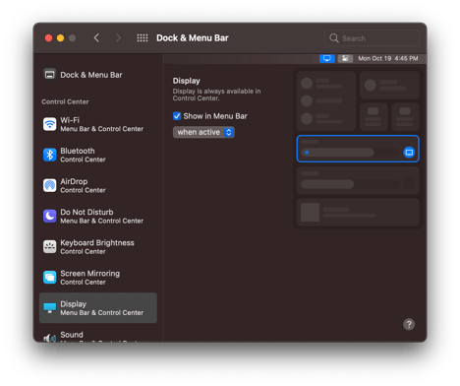Click the Display monitor icon in sidebar

pyautogui.click(x=50, y=308)
